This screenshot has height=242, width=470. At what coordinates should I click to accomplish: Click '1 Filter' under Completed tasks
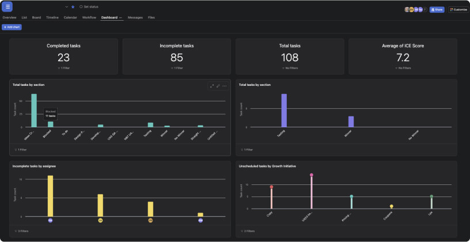click(64, 68)
